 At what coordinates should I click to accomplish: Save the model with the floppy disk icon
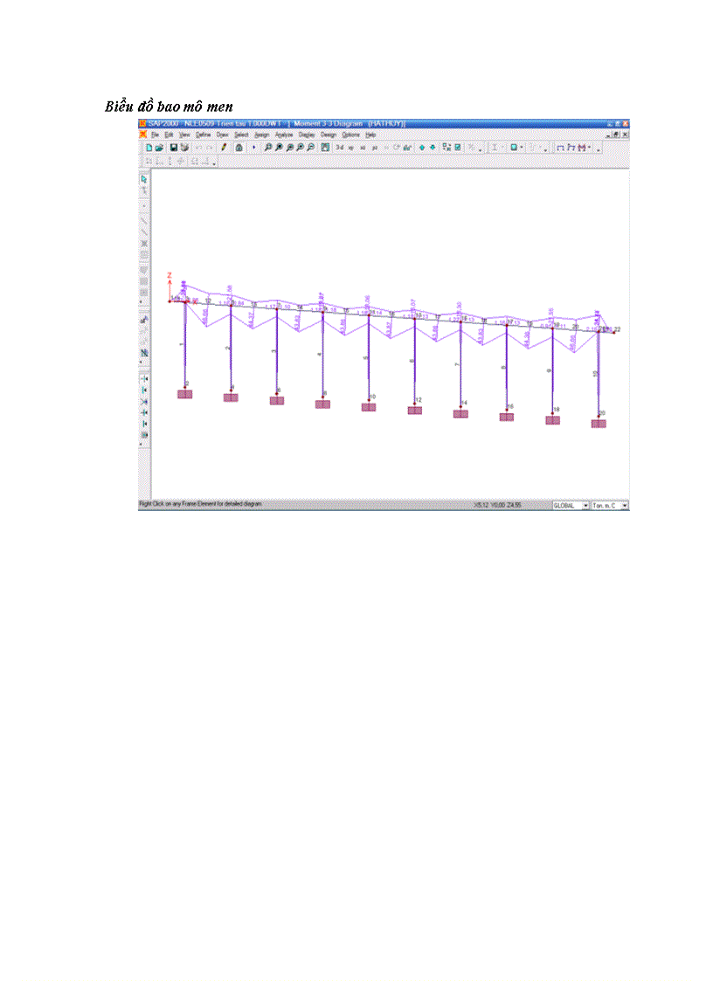(x=173, y=148)
